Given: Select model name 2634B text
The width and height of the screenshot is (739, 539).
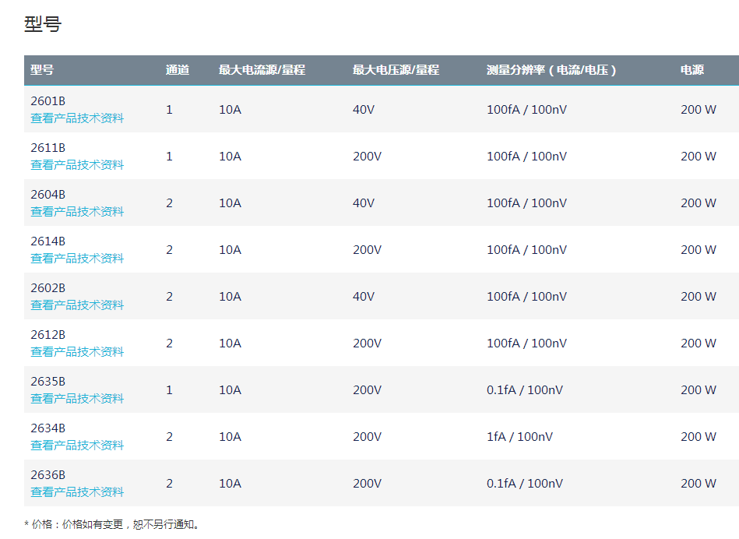Looking at the screenshot, I should point(48,428).
